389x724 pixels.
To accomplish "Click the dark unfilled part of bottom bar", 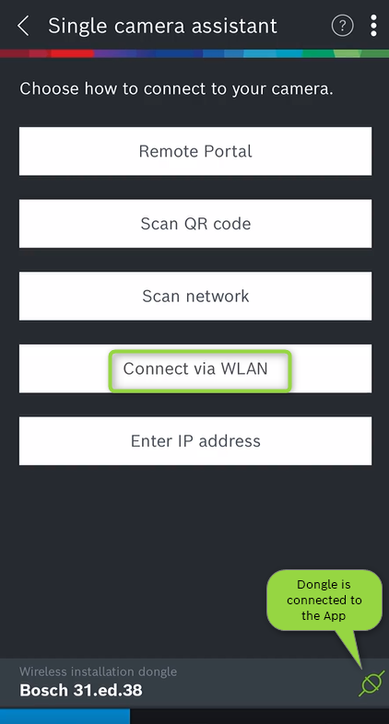I will [x=259, y=716].
